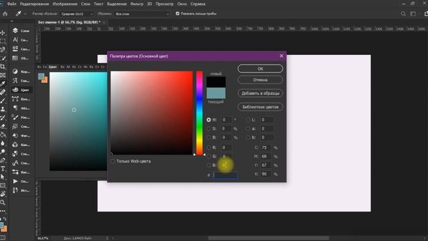This screenshot has height=241, width=428.
Task: Select the Clone Stamp tool
Action: click(x=3, y=109)
